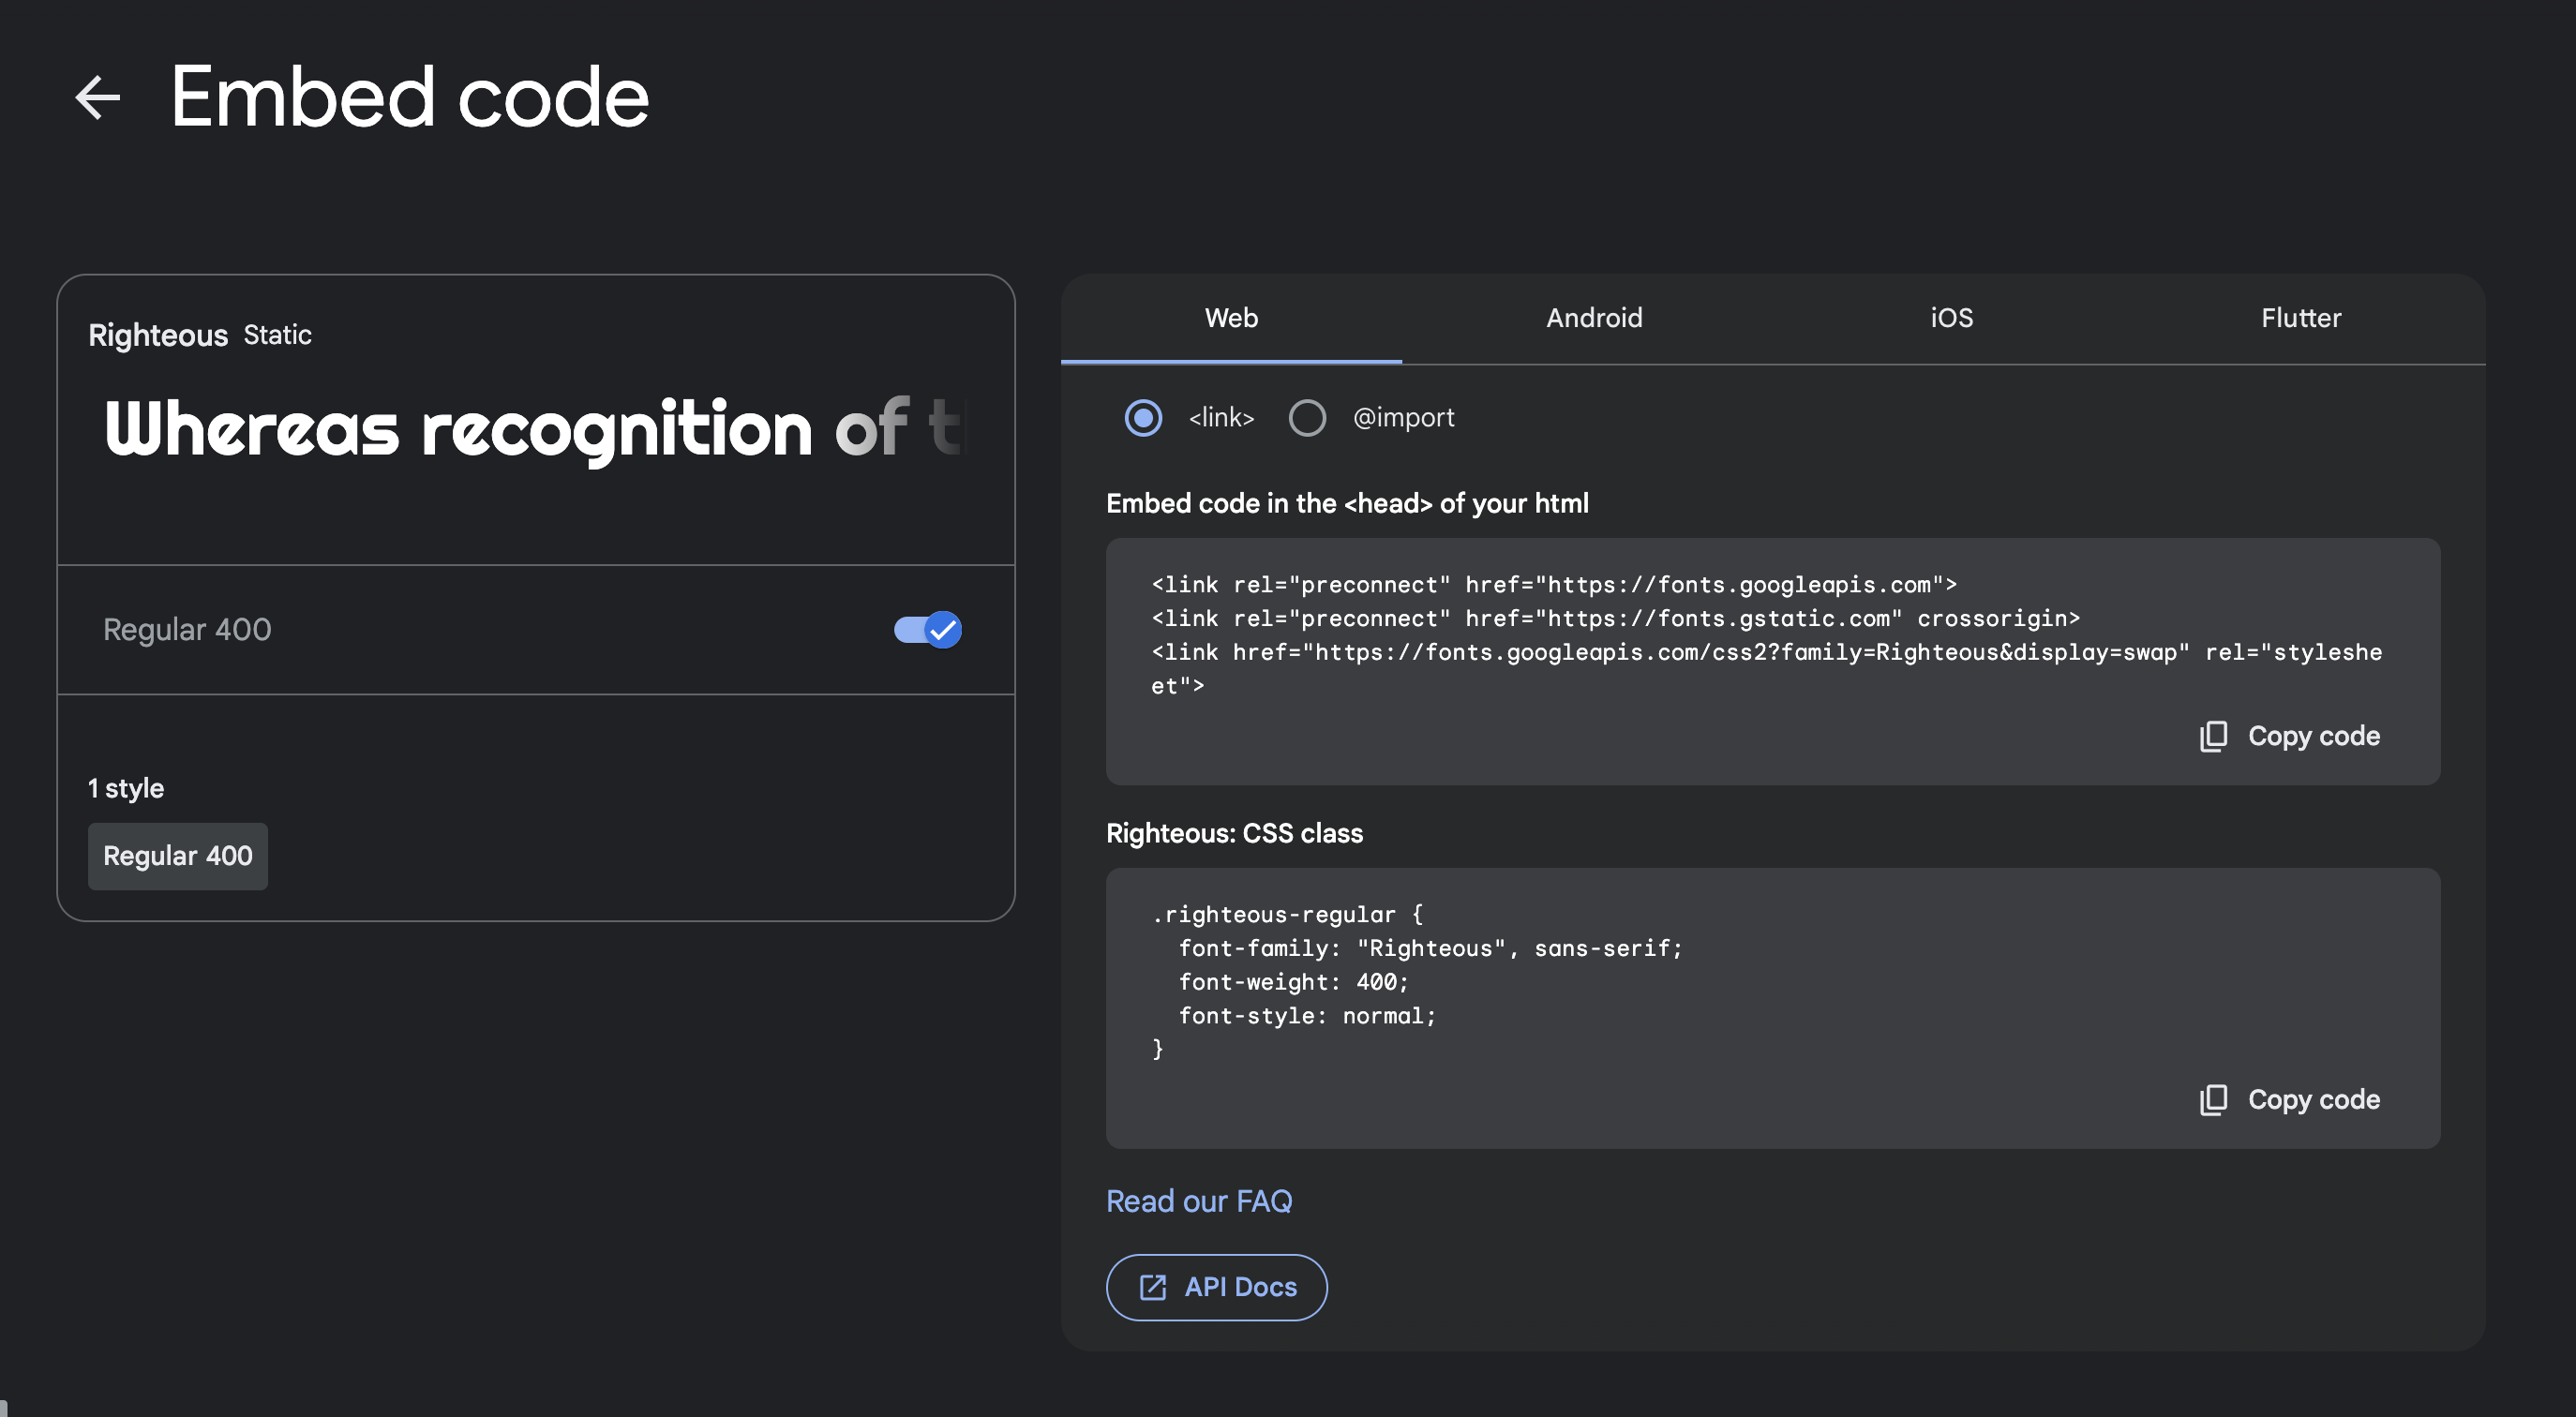Click the copy icon under the link embed code
This screenshot has height=1417, width=2576.
2213,736
